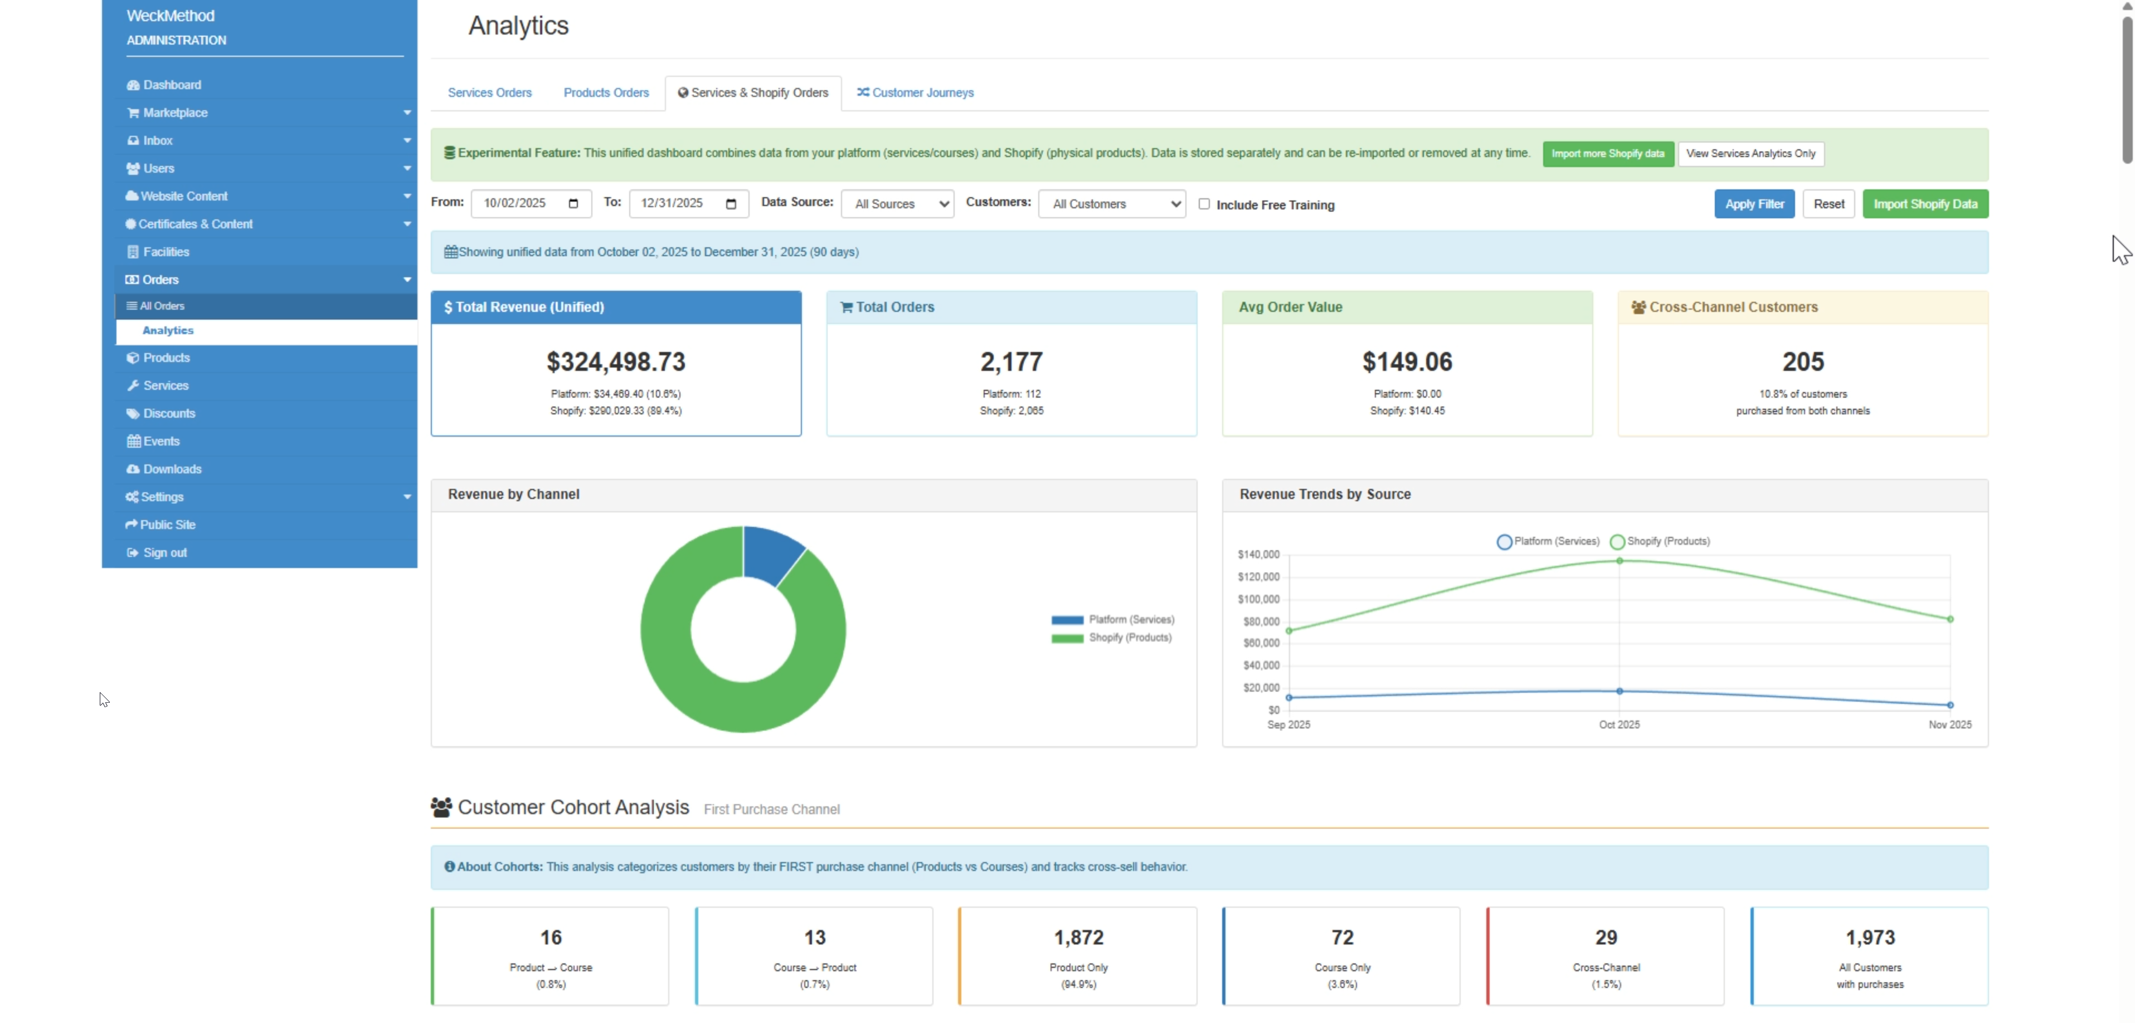Open the Products Orders tab
The image size is (2135, 1023).
(x=606, y=93)
